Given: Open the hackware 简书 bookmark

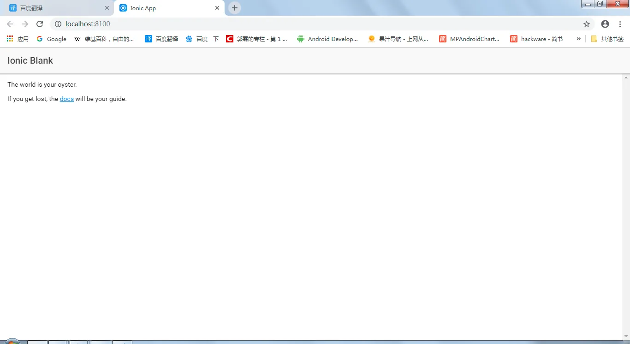Looking at the screenshot, I should tap(536, 39).
